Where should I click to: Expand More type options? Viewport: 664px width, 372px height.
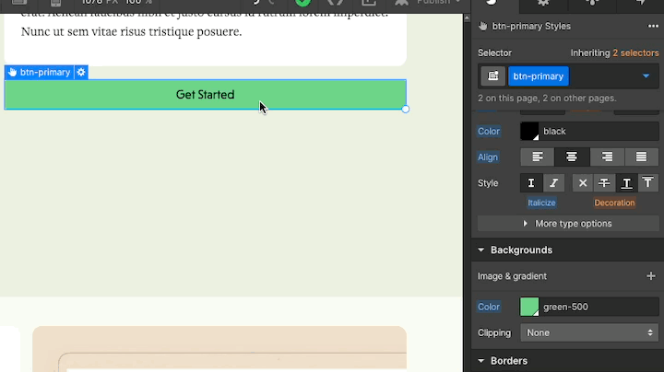coord(567,224)
